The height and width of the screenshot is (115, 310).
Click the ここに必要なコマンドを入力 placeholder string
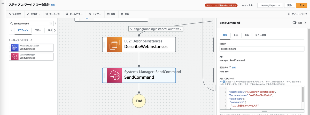(x=245, y=106)
